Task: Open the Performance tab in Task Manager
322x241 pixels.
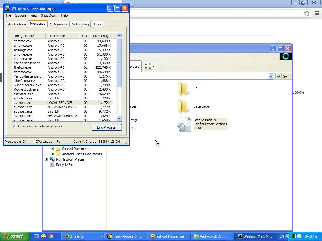Action: click(x=58, y=24)
